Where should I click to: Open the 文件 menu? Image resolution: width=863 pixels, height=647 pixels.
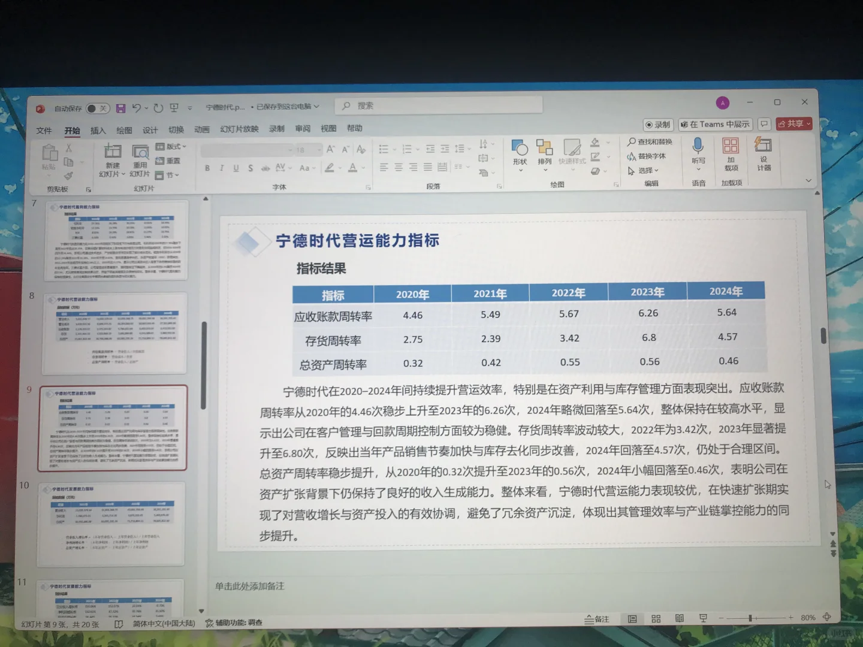pos(44,131)
